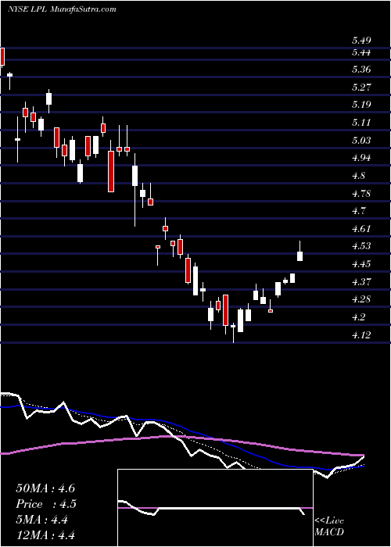Click the 4.7 price axis label

[358, 211]
